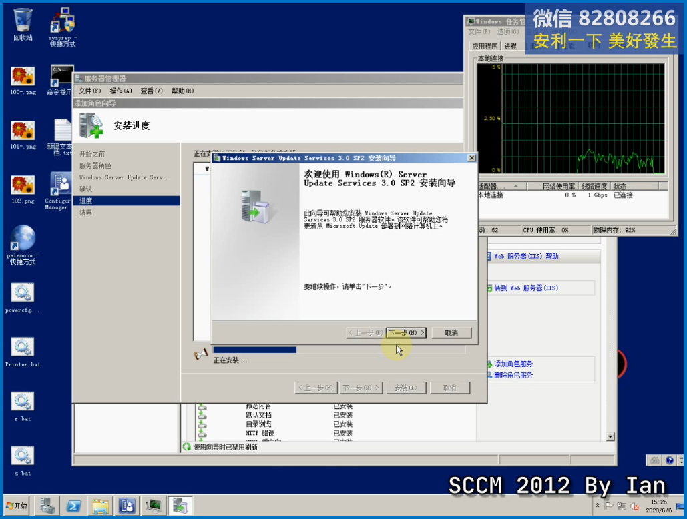
Task: Open 操作(A) menu in Server Manager
Action: (x=120, y=91)
